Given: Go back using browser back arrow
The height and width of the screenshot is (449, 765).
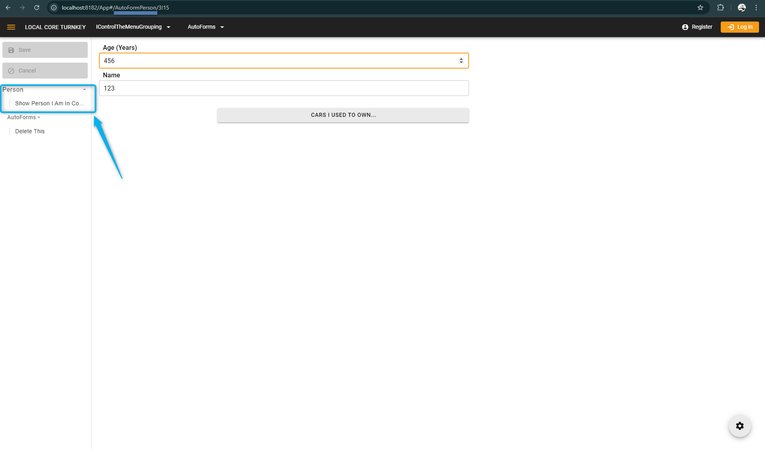Looking at the screenshot, I should pyautogui.click(x=8, y=8).
